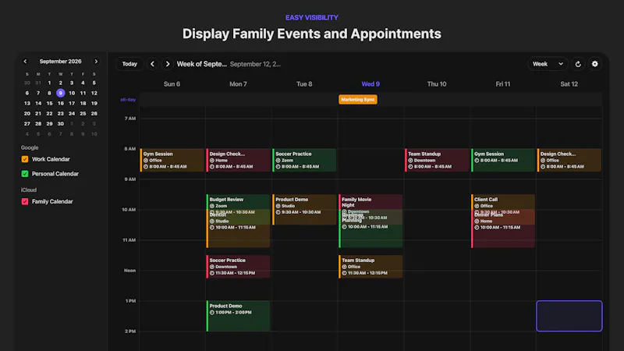Click the Work Calendar label

[x=51, y=159]
